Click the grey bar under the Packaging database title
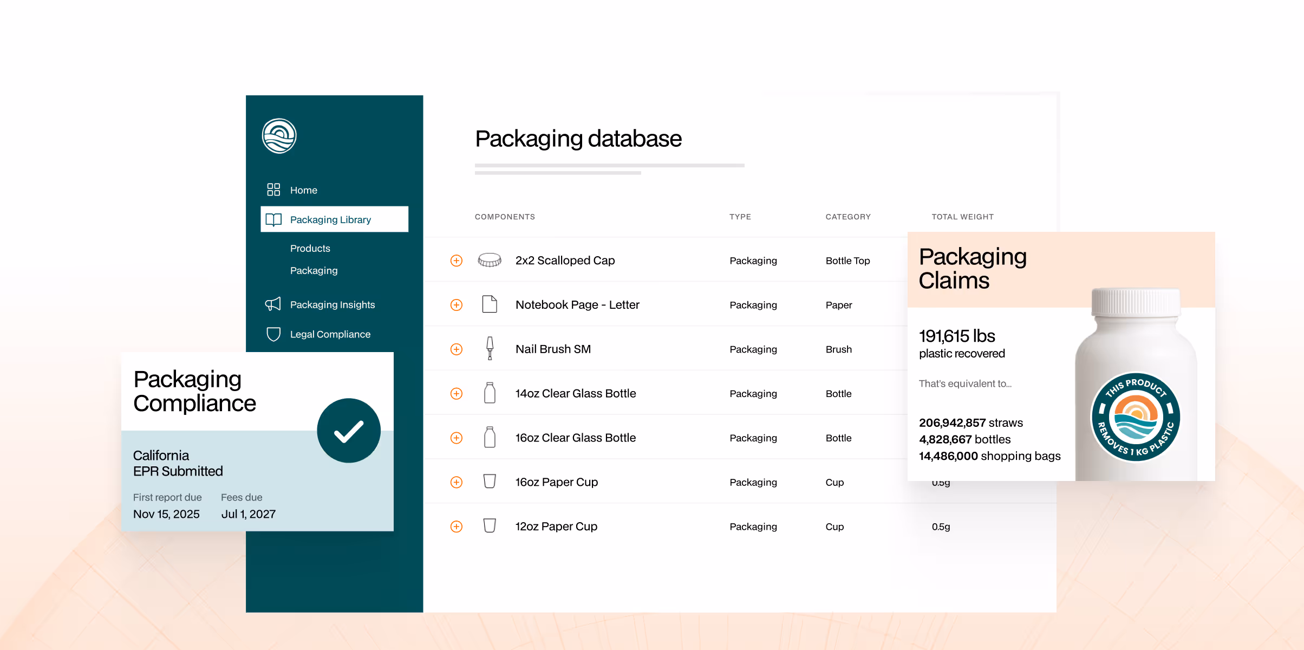This screenshot has height=650, width=1304. pyautogui.click(x=609, y=166)
